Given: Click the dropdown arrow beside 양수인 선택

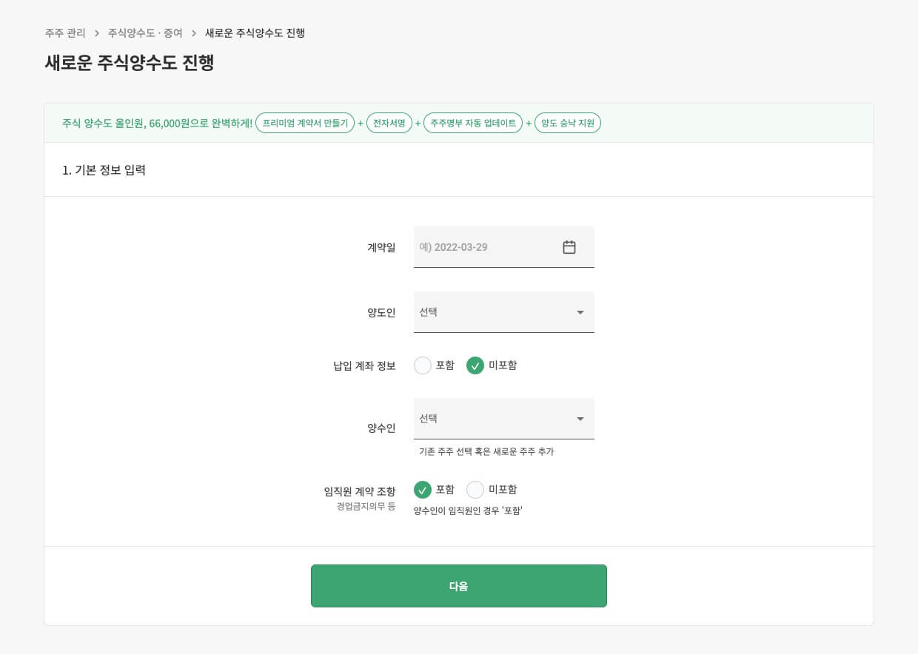Looking at the screenshot, I should (x=580, y=419).
